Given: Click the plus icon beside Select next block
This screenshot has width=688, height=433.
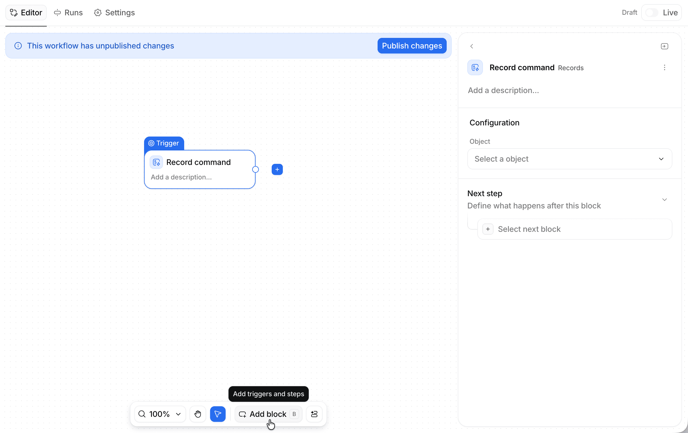Looking at the screenshot, I should (488, 229).
